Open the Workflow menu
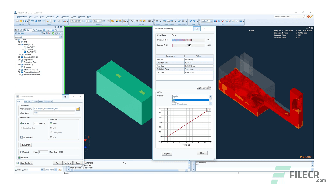The image size is (328, 184). click(x=65, y=16)
